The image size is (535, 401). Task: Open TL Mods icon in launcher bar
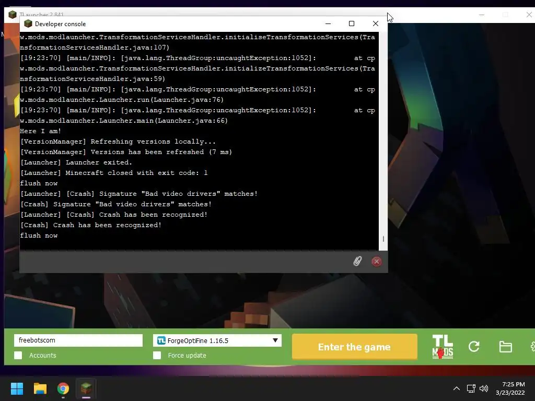[x=443, y=347]
